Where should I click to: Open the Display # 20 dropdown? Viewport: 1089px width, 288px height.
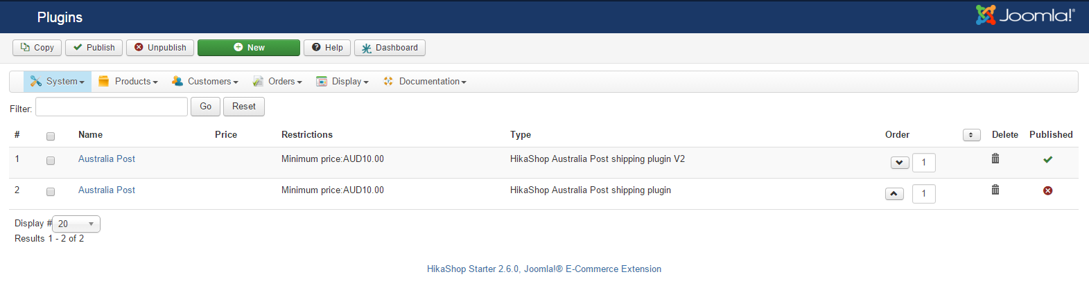(76, 224)
